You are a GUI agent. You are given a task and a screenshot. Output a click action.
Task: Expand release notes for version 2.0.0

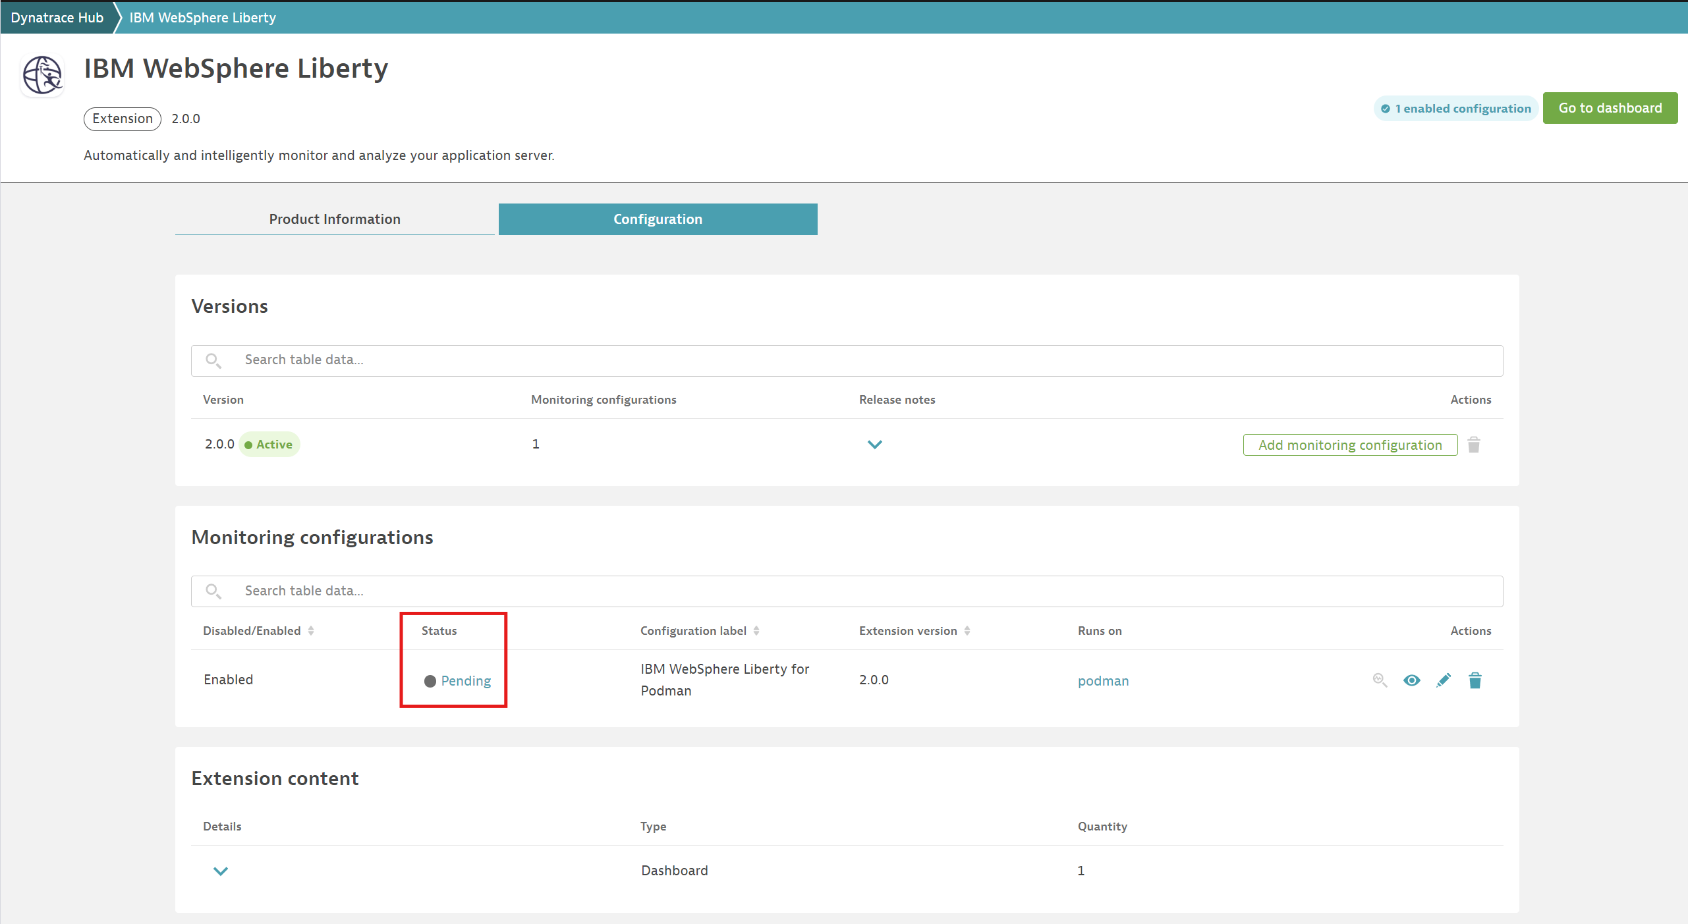pyautogui.click(x=874, y=445)
